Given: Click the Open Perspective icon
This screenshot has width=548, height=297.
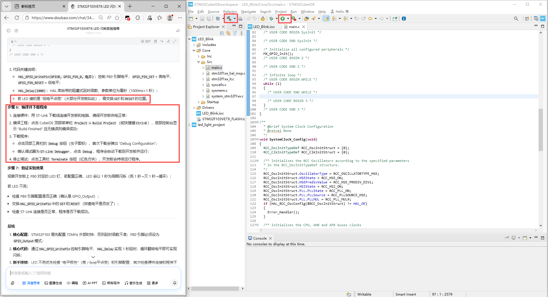Looking at the screenshot, I should click(527, 19).
